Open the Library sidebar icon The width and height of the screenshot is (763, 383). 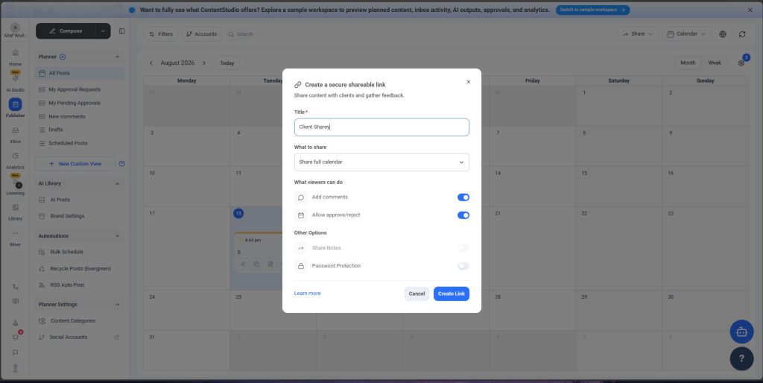pos(15,207)
